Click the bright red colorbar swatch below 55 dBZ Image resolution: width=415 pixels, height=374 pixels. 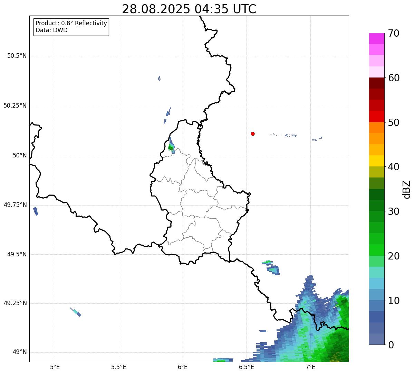377,117
